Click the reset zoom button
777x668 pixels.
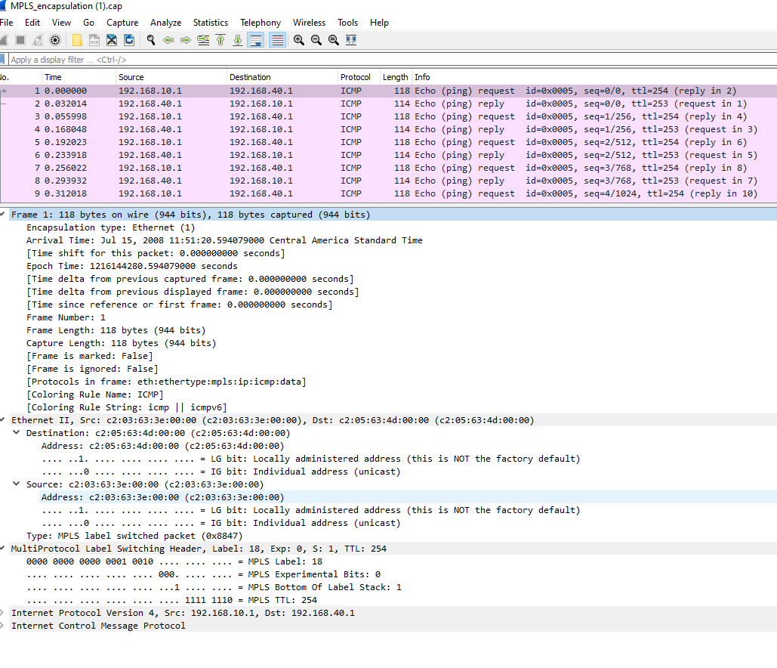(333, 40)
